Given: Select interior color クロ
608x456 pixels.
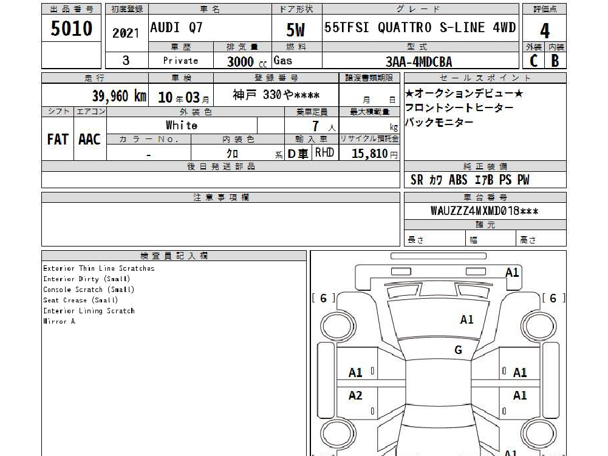Looking at the screenshot, I should point(232,154).
